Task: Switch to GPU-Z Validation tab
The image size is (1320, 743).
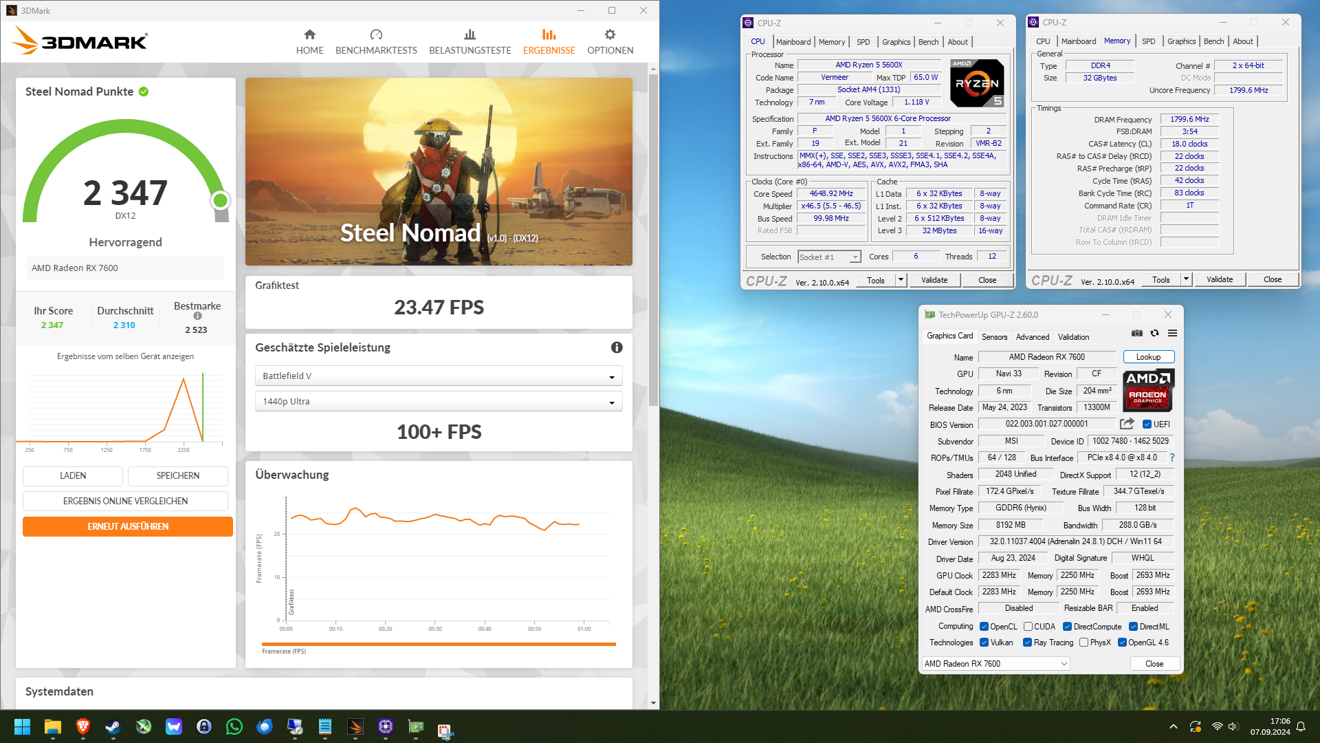Action: 1073,336
